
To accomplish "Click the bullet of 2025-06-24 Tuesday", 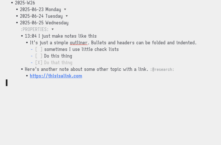I will 17,16.
